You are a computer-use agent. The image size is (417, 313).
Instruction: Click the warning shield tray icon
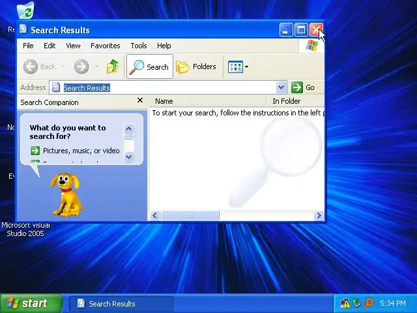[x=345, y=303]
